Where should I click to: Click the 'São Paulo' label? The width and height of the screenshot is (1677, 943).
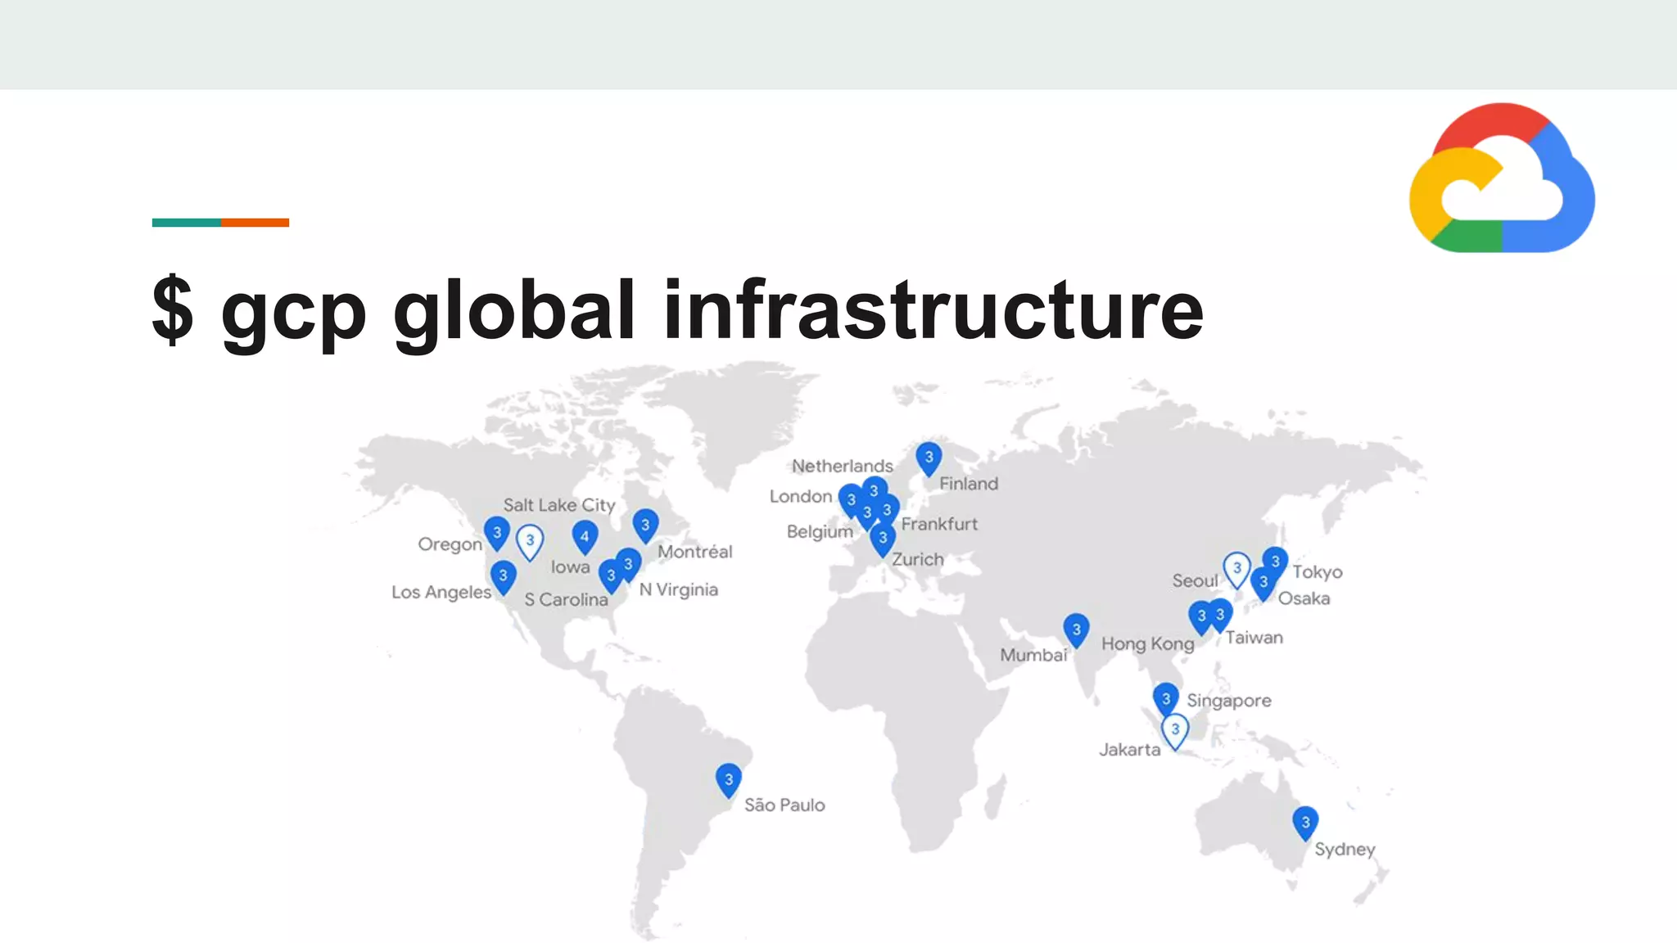coord(784,805)
